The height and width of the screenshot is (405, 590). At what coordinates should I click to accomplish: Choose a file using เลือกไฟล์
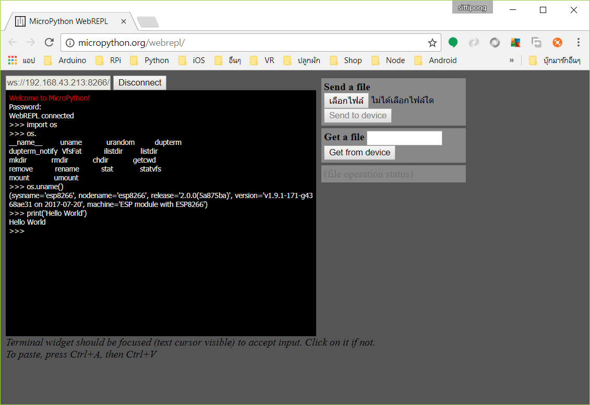pos(346,100)
